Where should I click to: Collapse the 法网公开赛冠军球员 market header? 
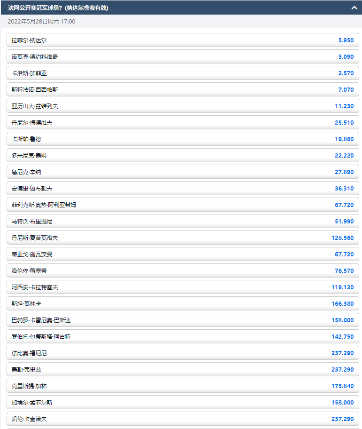tap(354, 8)
